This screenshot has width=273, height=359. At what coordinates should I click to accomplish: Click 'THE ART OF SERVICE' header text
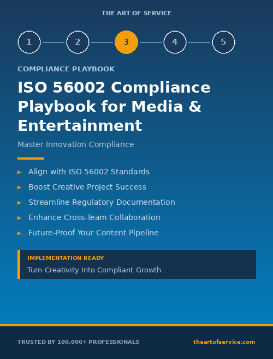[136, 13]
